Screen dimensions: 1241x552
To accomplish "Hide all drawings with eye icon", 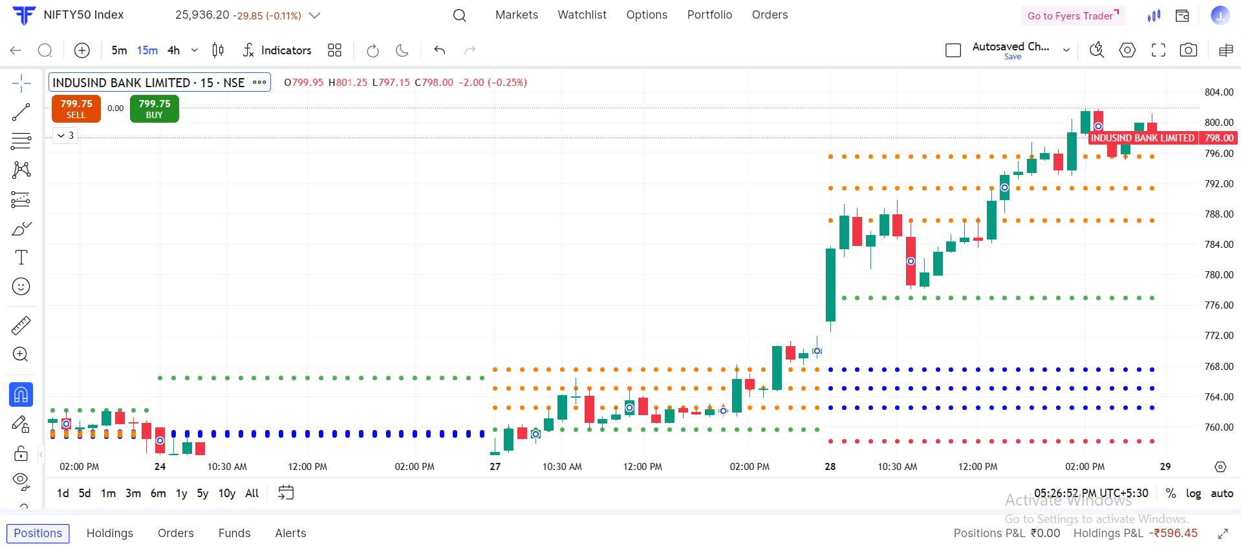I will pos(21,480).
